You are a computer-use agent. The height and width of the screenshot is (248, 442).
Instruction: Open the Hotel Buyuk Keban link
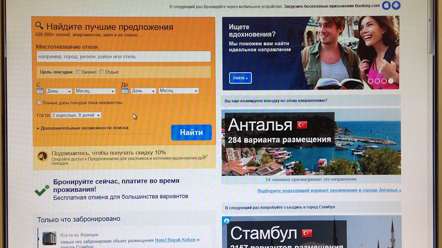point(175,240)
